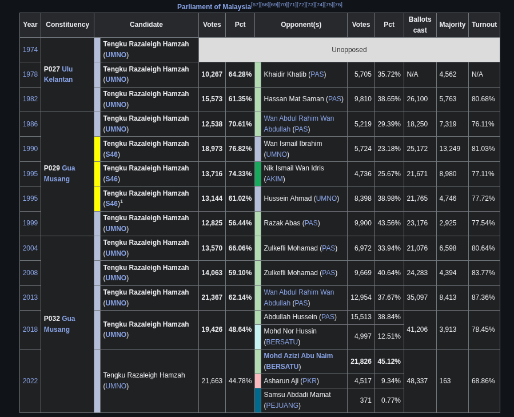The width and height of the screenshot is (514, 417).
Task: Follow the PAS link beside Hassan Mat Saman
Action: [334, 99]
